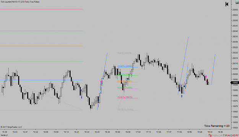The height and width of the screenshot is (137, 239).
Task: Click the 16:50 time axis label
Action: (x=117, y=132)
